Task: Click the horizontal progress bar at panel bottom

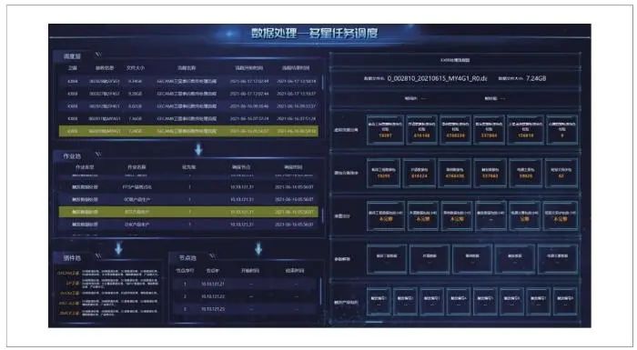Action: pos(374,322)
